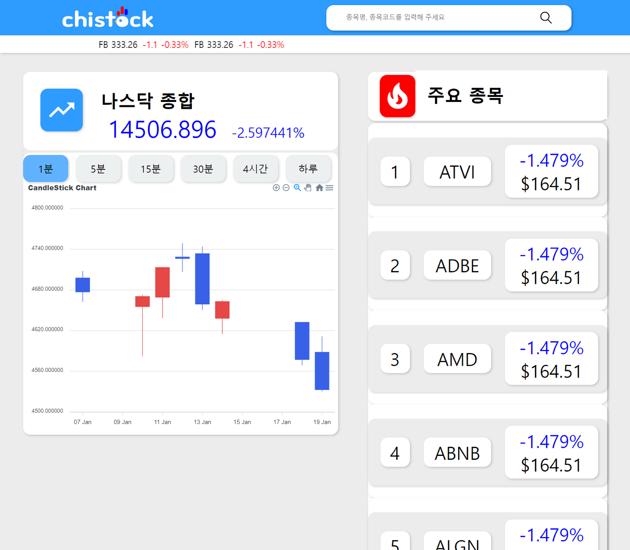This screenshot has width=630, height=550.
Task: Click the price box in AMD row
Action: (551, 358)
